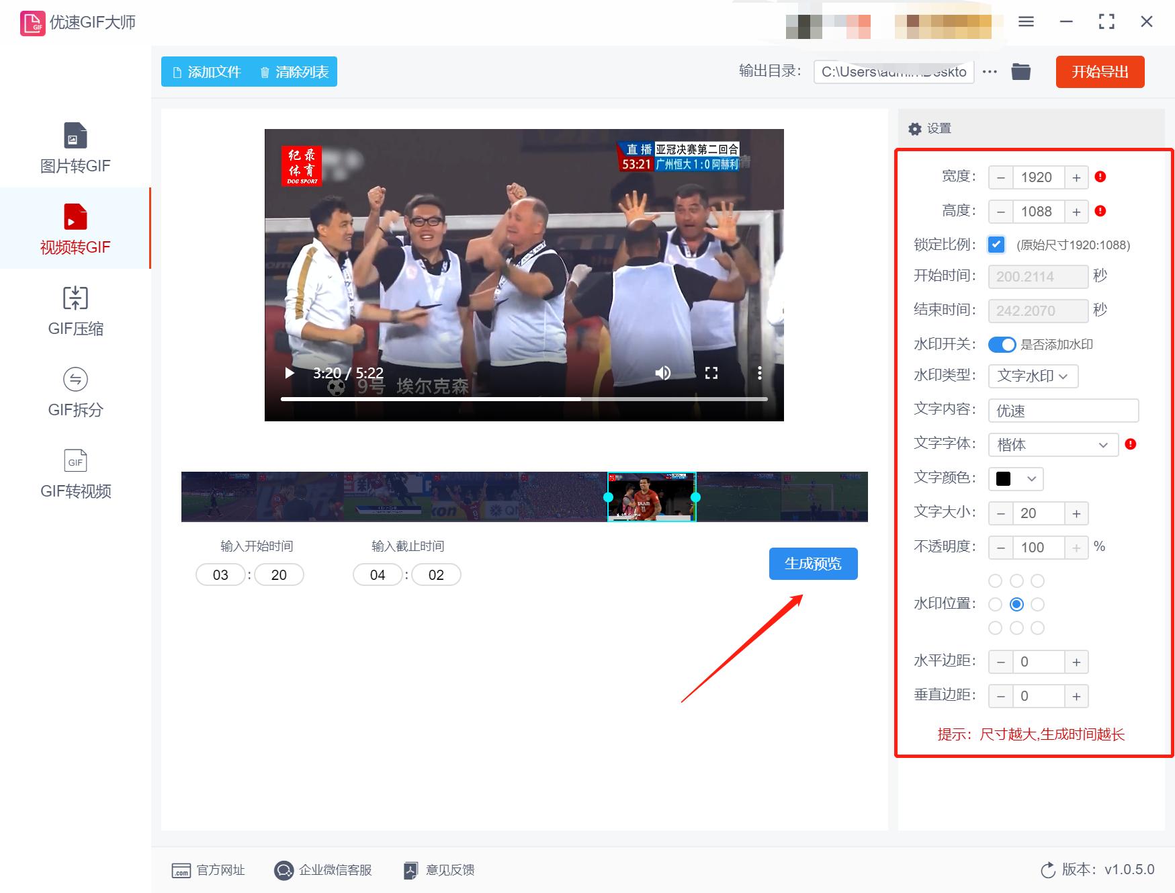The image size is (1175, 893).
Task: Open the text color swatch picker
Action: click(1015, 479)
